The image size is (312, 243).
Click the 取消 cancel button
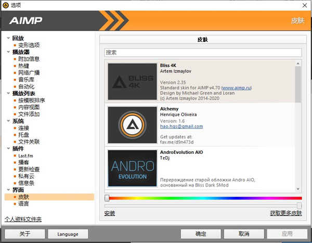(x=244, y=234)
